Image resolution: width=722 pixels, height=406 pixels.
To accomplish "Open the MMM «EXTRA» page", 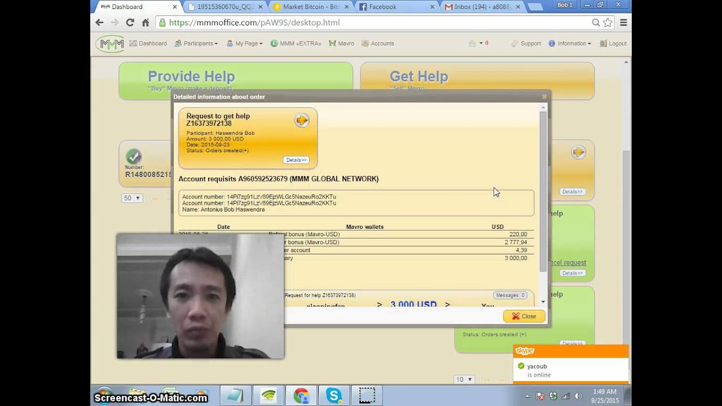I will 296,43.
